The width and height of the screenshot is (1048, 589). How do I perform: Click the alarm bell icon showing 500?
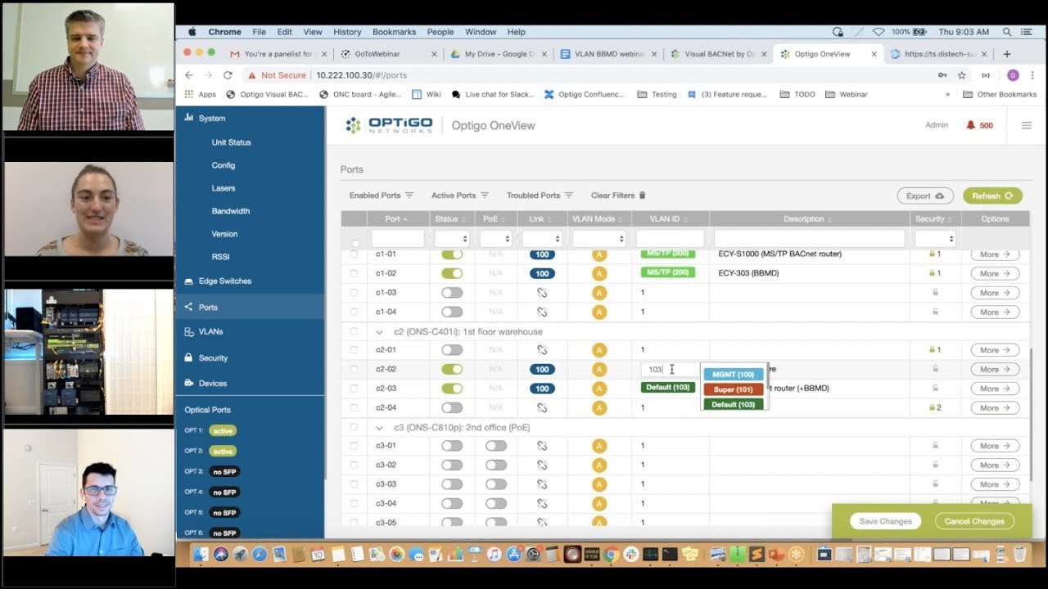971,125
